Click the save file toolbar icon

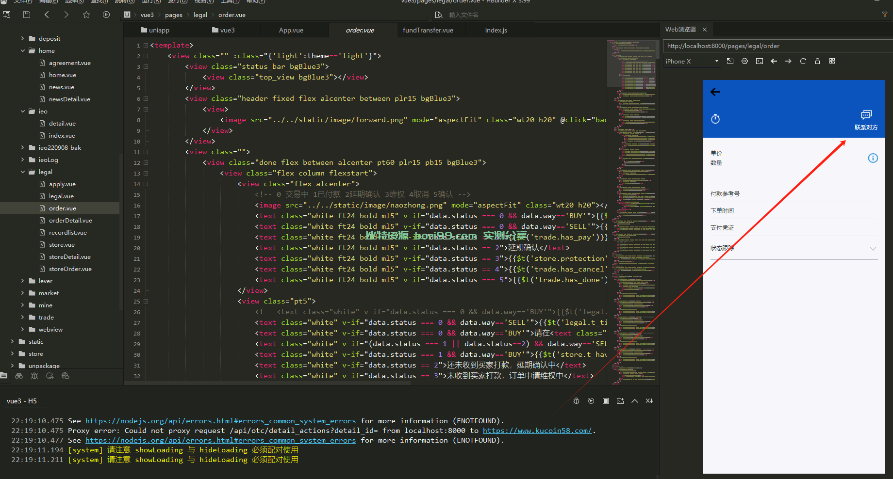(x=27, y=15)
